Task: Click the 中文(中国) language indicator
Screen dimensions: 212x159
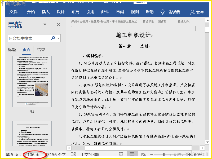Action: click(x=90, y=154)
